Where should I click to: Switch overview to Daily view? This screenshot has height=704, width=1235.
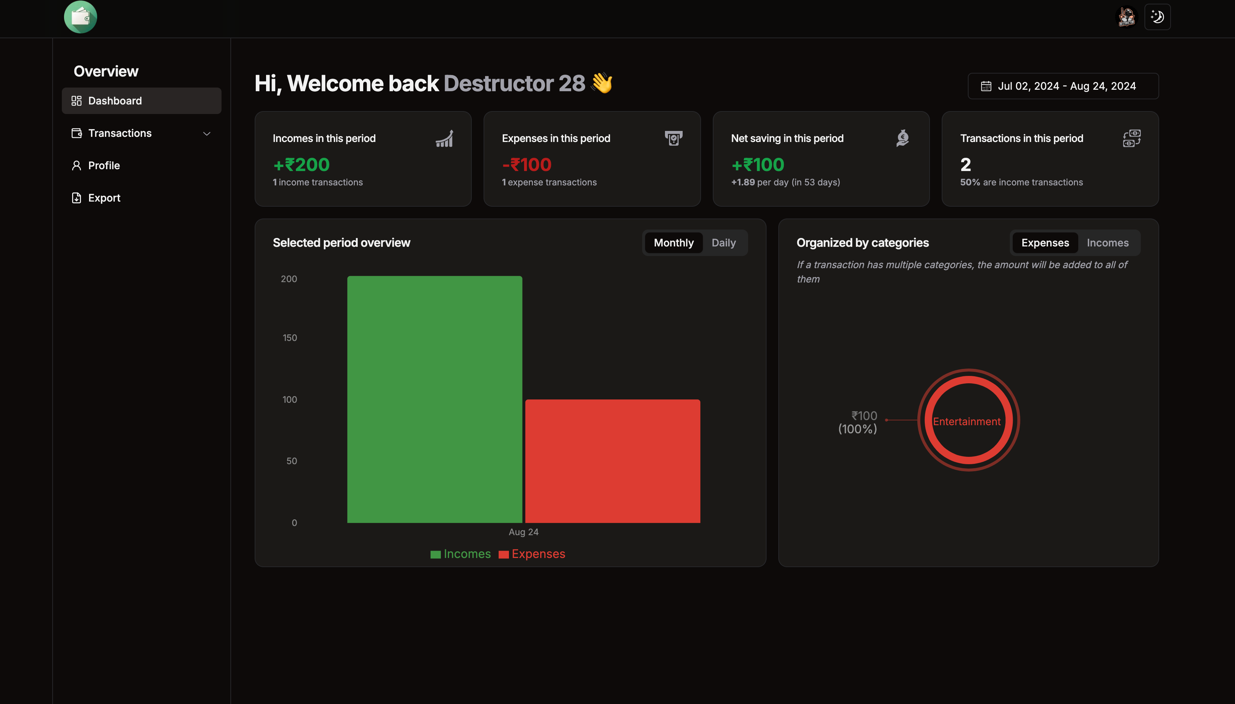click(723, 243)
